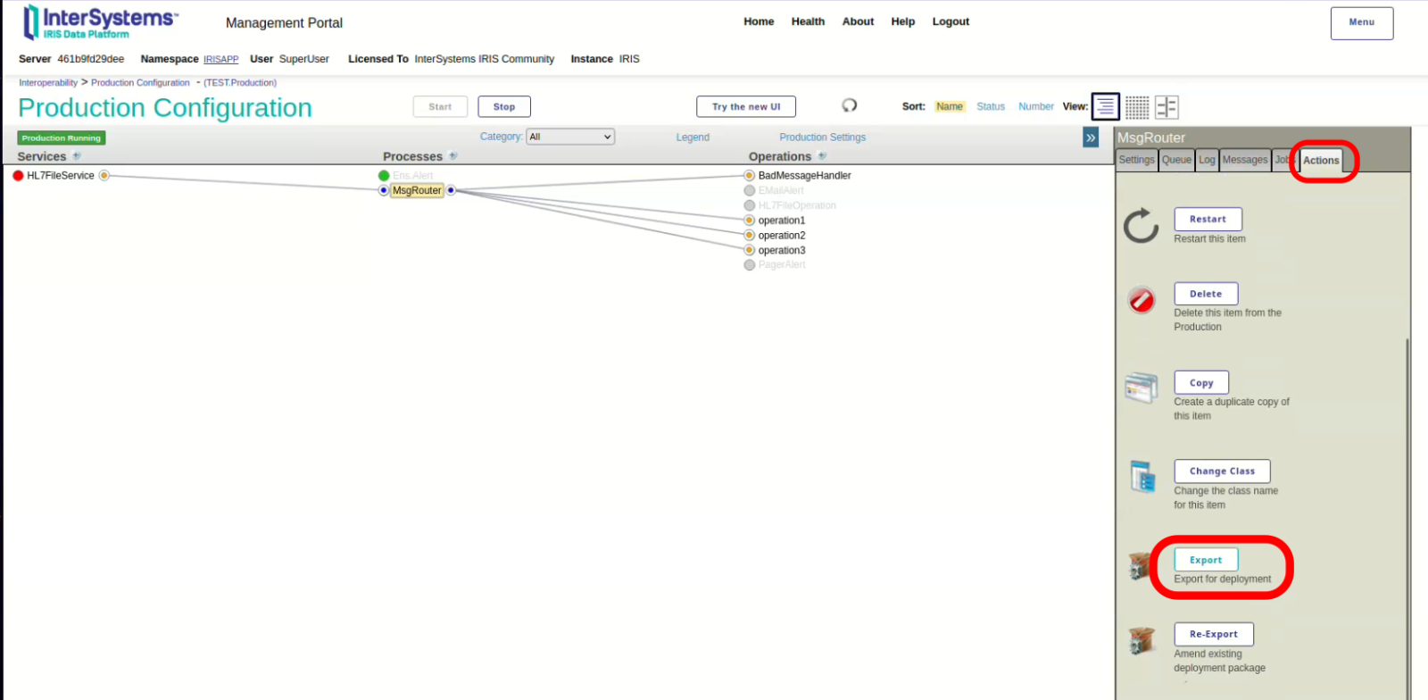Viewport: 1428px width, 700px height.
Task: Sort items by Status
Action: tap(991, 106)
